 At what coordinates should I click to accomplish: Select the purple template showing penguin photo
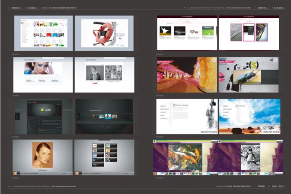click(x=251, y=157)
